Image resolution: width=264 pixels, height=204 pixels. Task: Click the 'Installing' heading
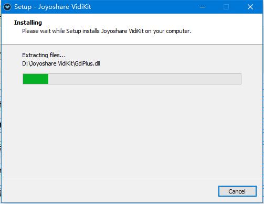(28, 23)
